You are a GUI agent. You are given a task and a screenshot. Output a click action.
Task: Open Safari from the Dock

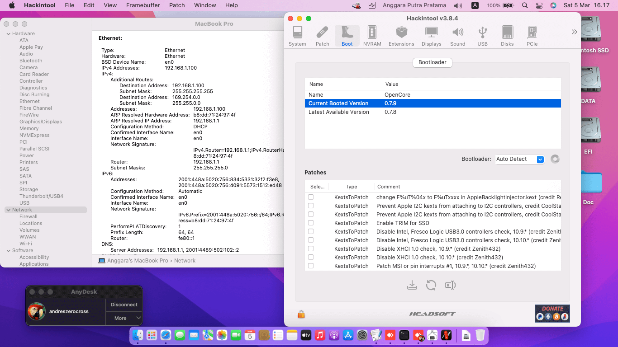click(x=166, y=335)
